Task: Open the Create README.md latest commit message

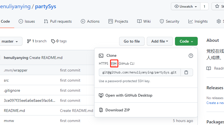Action: pos(46,58)
